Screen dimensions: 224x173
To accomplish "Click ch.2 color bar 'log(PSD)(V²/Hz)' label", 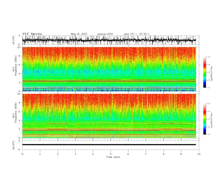I will 212,120.
